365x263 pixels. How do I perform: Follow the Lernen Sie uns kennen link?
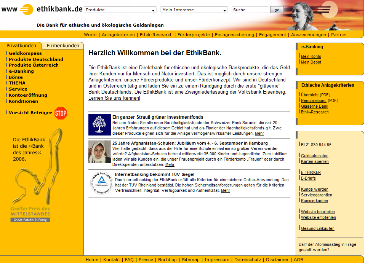point(114,98)
